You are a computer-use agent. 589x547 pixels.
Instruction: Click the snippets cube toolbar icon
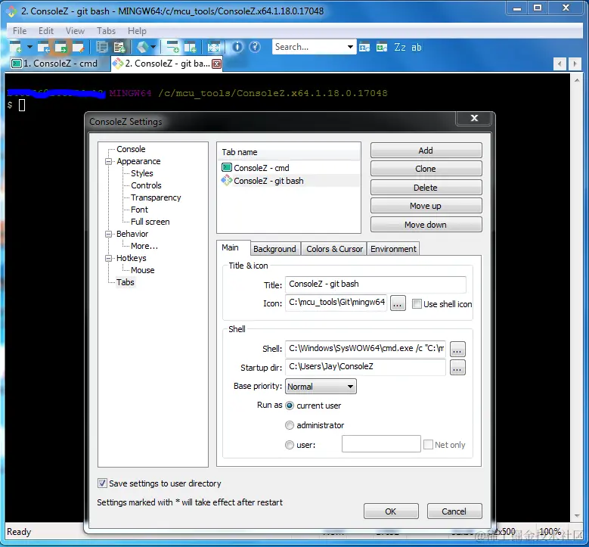[143, 47]
